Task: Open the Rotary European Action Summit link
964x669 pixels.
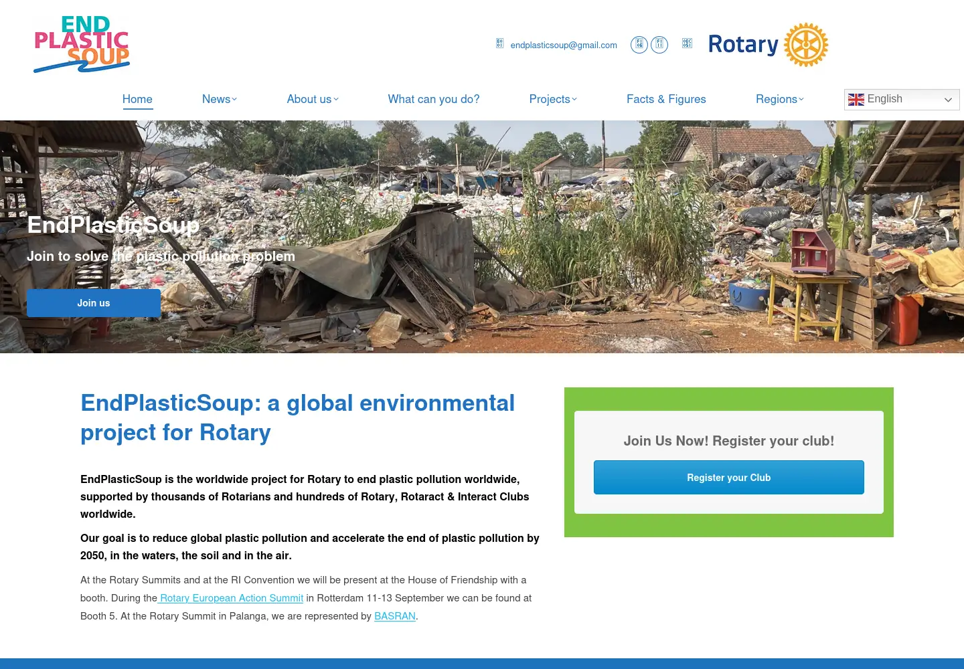Action: pyautogui.click(x=231, y=598)
